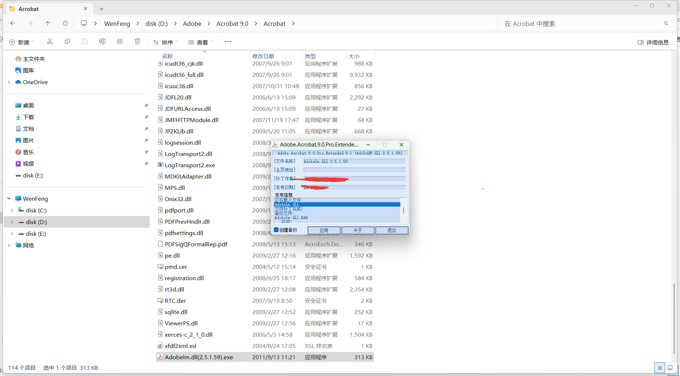Open the 查看 view dropdown

(201, 42)
